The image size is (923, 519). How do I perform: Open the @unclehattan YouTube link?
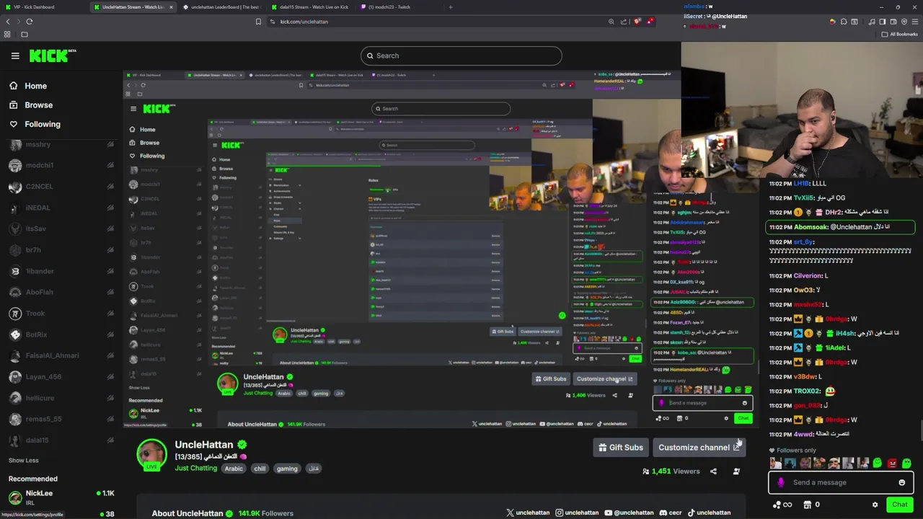(x=629, y=513)
